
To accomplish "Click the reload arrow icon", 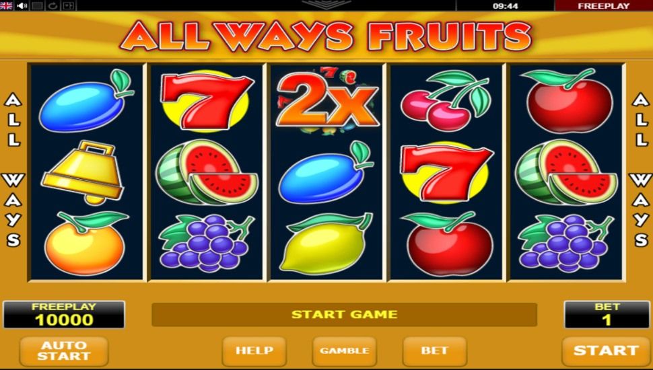I will pyautogui.click(x=53, y=5).
